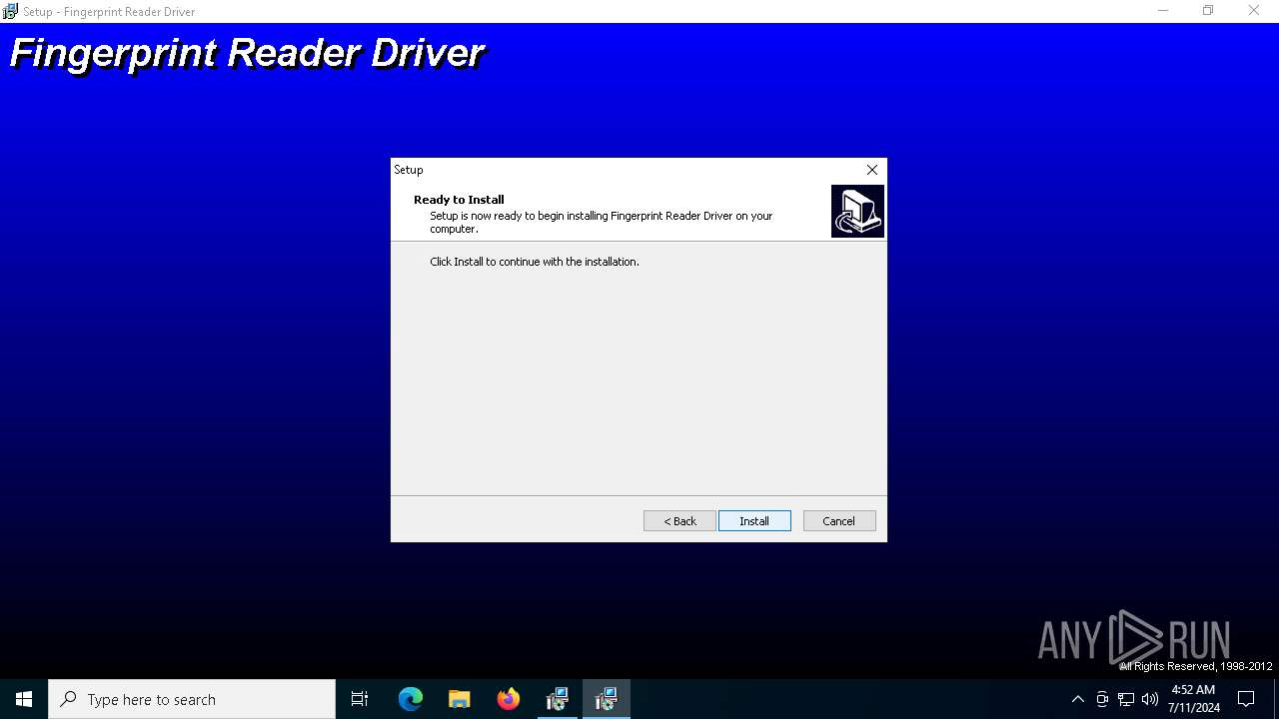Show hidden system tray icons
1279x719 pixels.
[x=1077, y=699]
